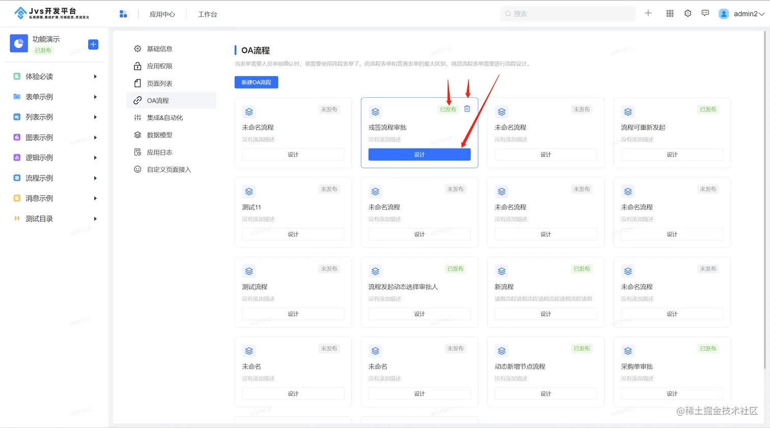Expand the 体验必读 menu arrow
The image size is (770, 428).
point(95,76)
